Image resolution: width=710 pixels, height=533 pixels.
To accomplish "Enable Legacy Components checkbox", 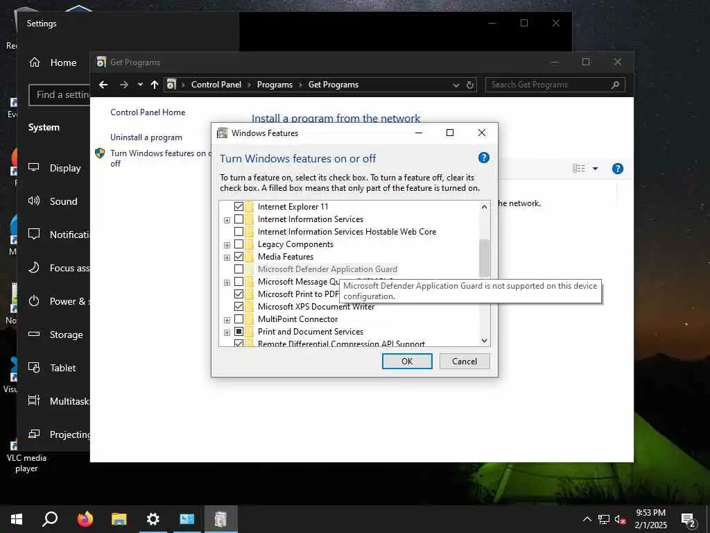I will 239,244.
